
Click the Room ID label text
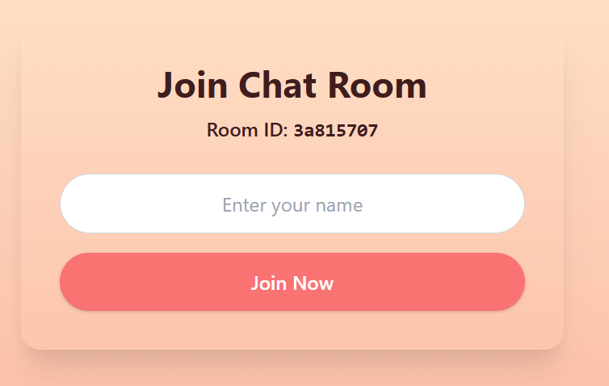(x=247, y=130)
